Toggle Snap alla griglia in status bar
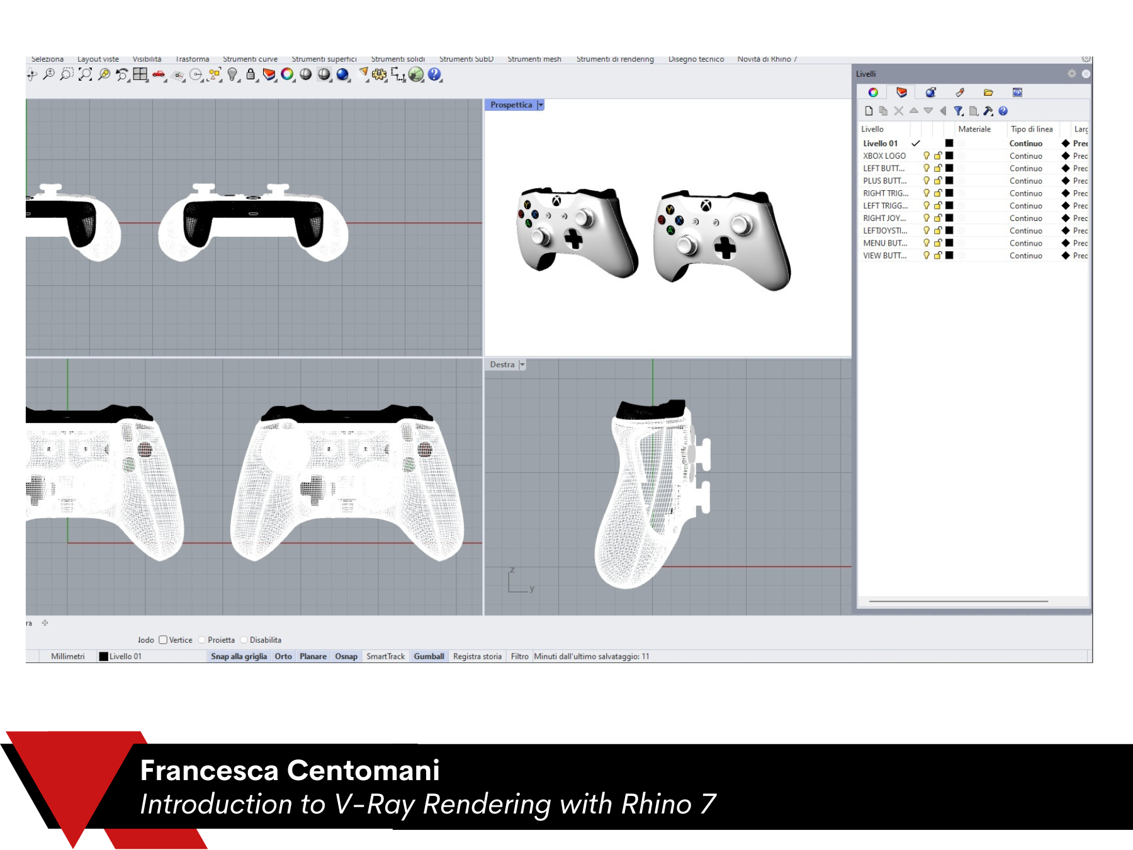This screenshot has width=1133, height=850. (x=239, y=656)
